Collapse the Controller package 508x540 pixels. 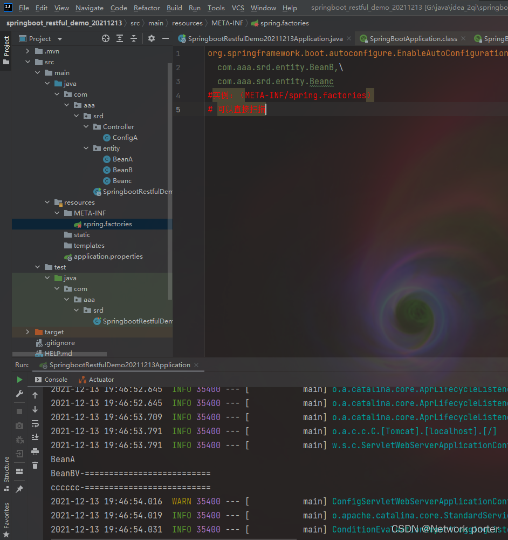[86, 127]
